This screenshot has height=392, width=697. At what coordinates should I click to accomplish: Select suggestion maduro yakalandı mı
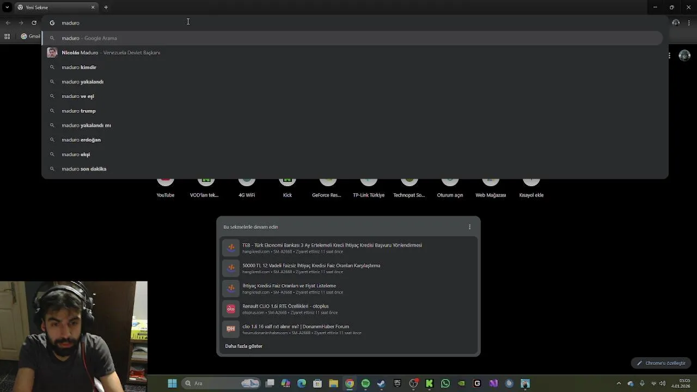[352, 125]
